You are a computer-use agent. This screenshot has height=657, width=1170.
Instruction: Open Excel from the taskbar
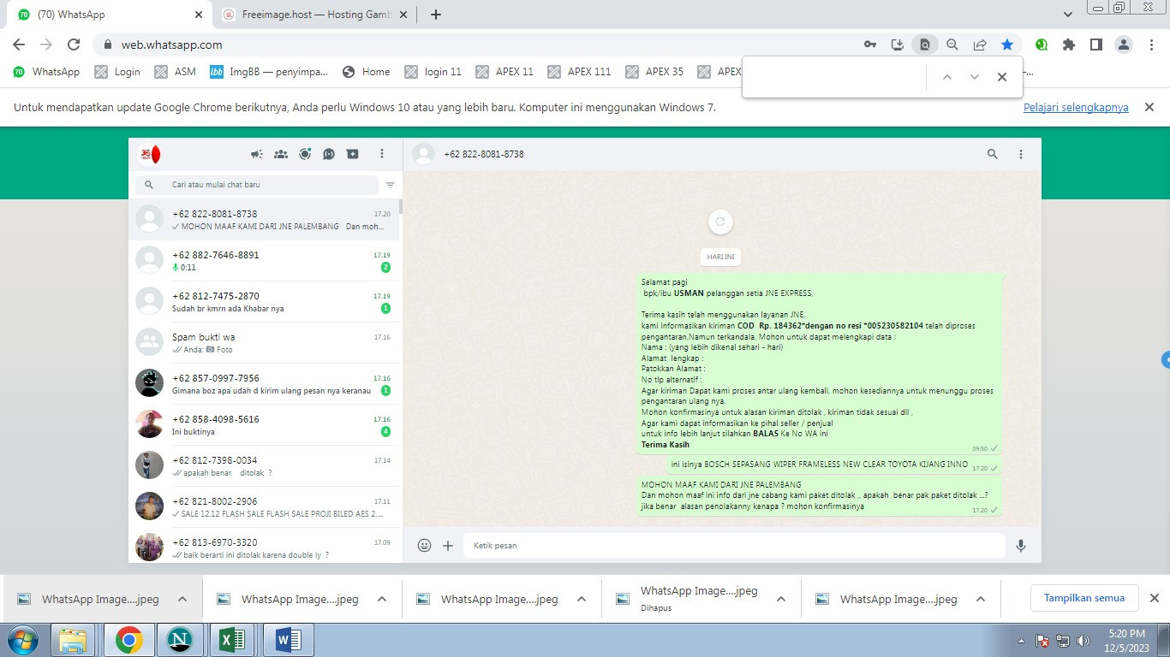point(232,640)
